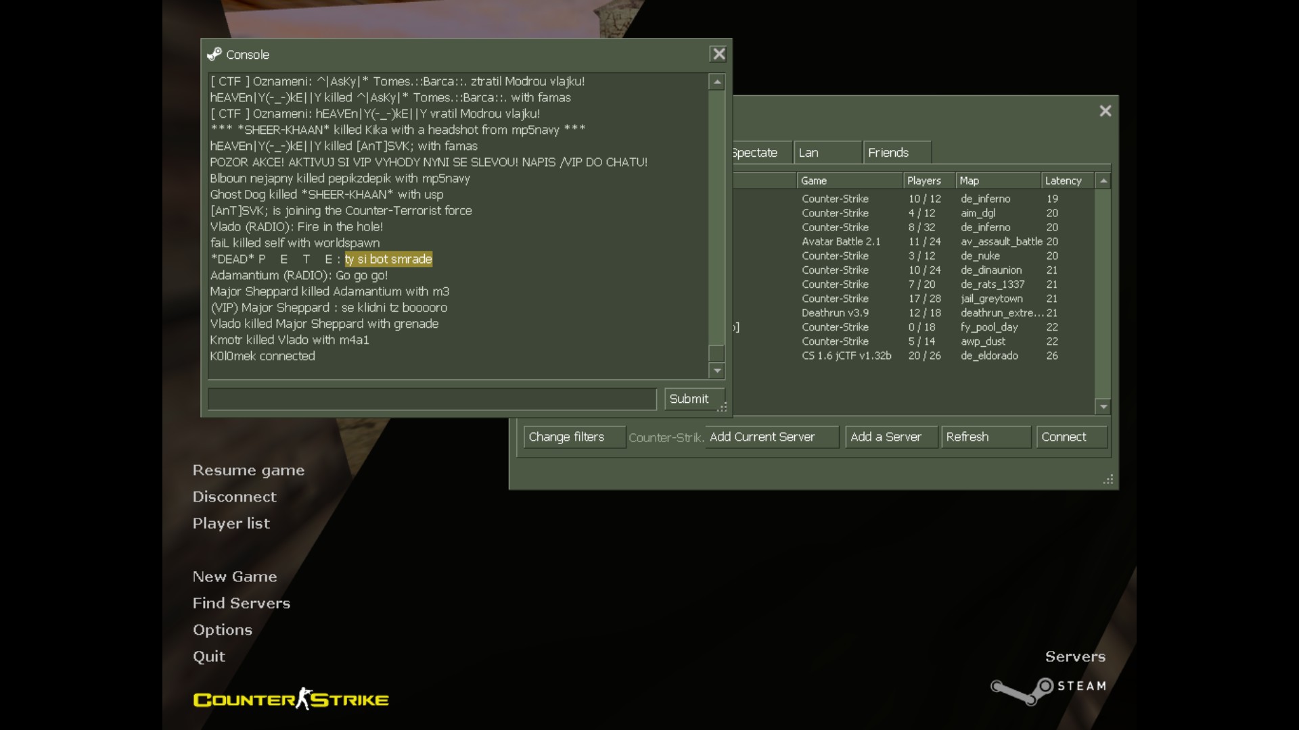
Task: Click console line 'Adamantium (RADIO): Go go go!'
Action: 299,275
